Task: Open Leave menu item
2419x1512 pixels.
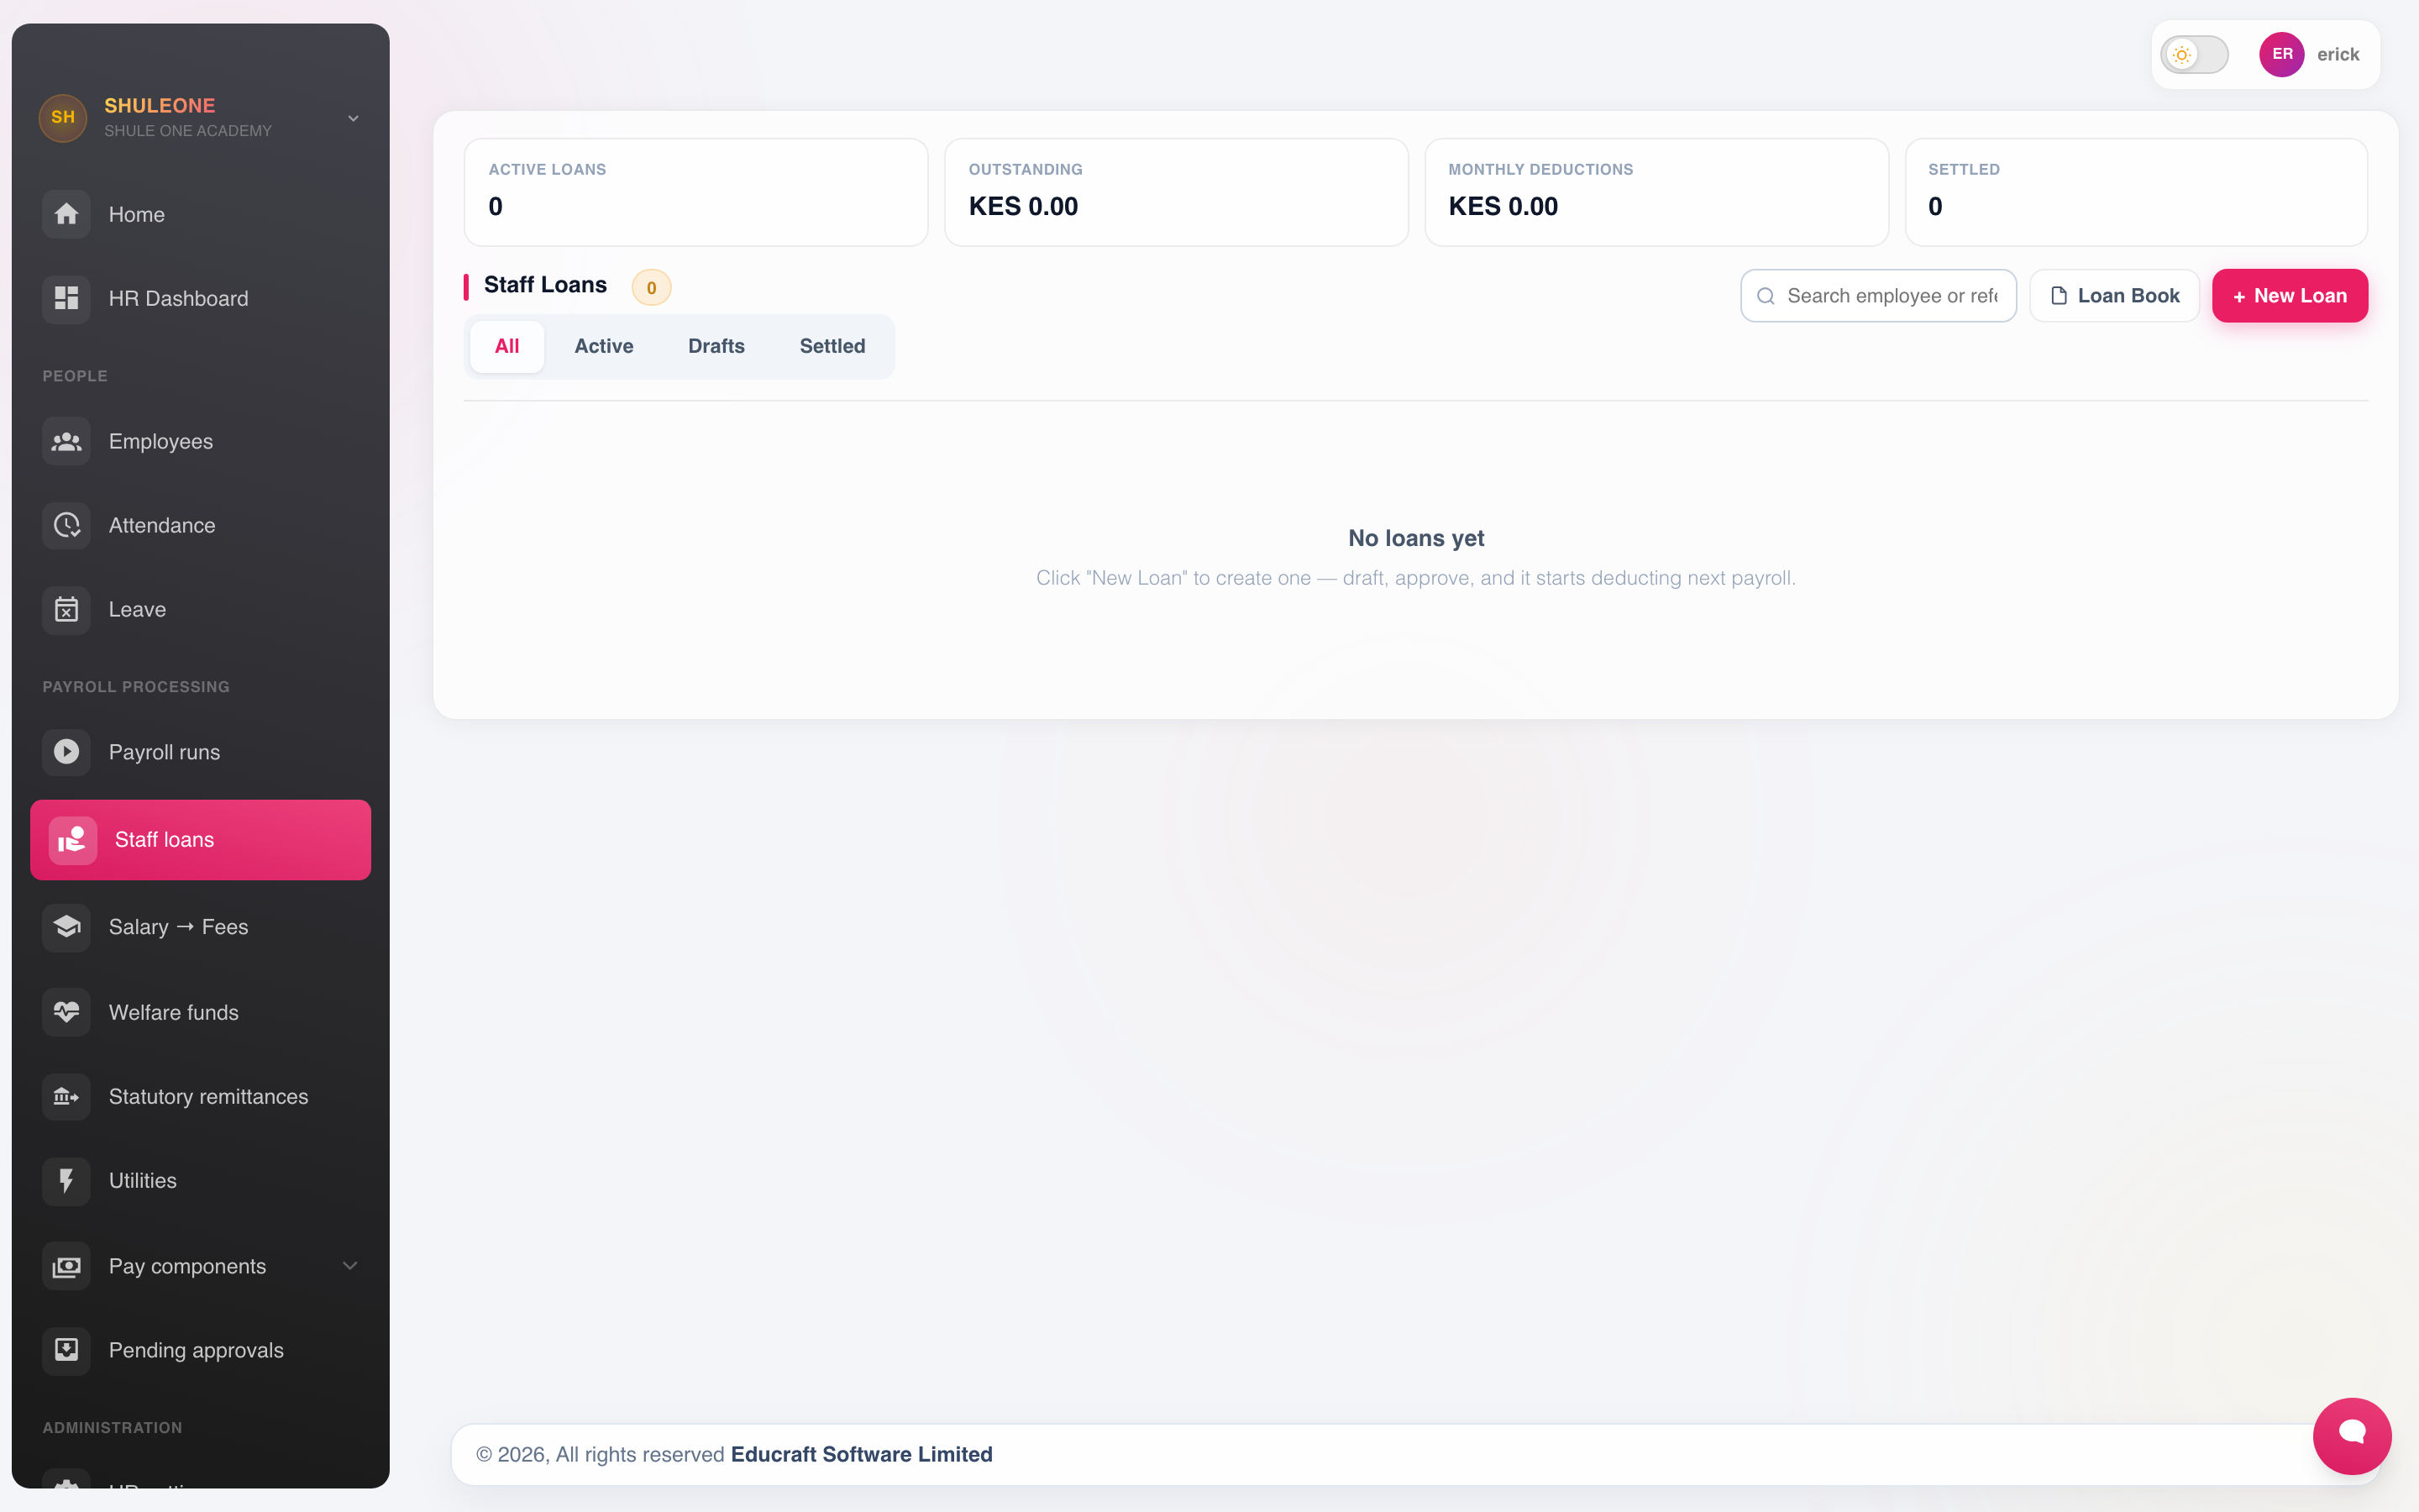Action: 201,609
